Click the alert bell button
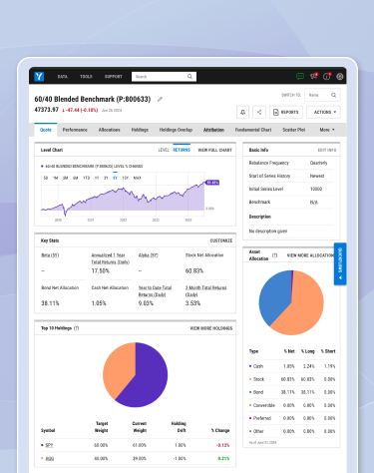This screenshot has height=473, width=374. click(x=242, y=112)
